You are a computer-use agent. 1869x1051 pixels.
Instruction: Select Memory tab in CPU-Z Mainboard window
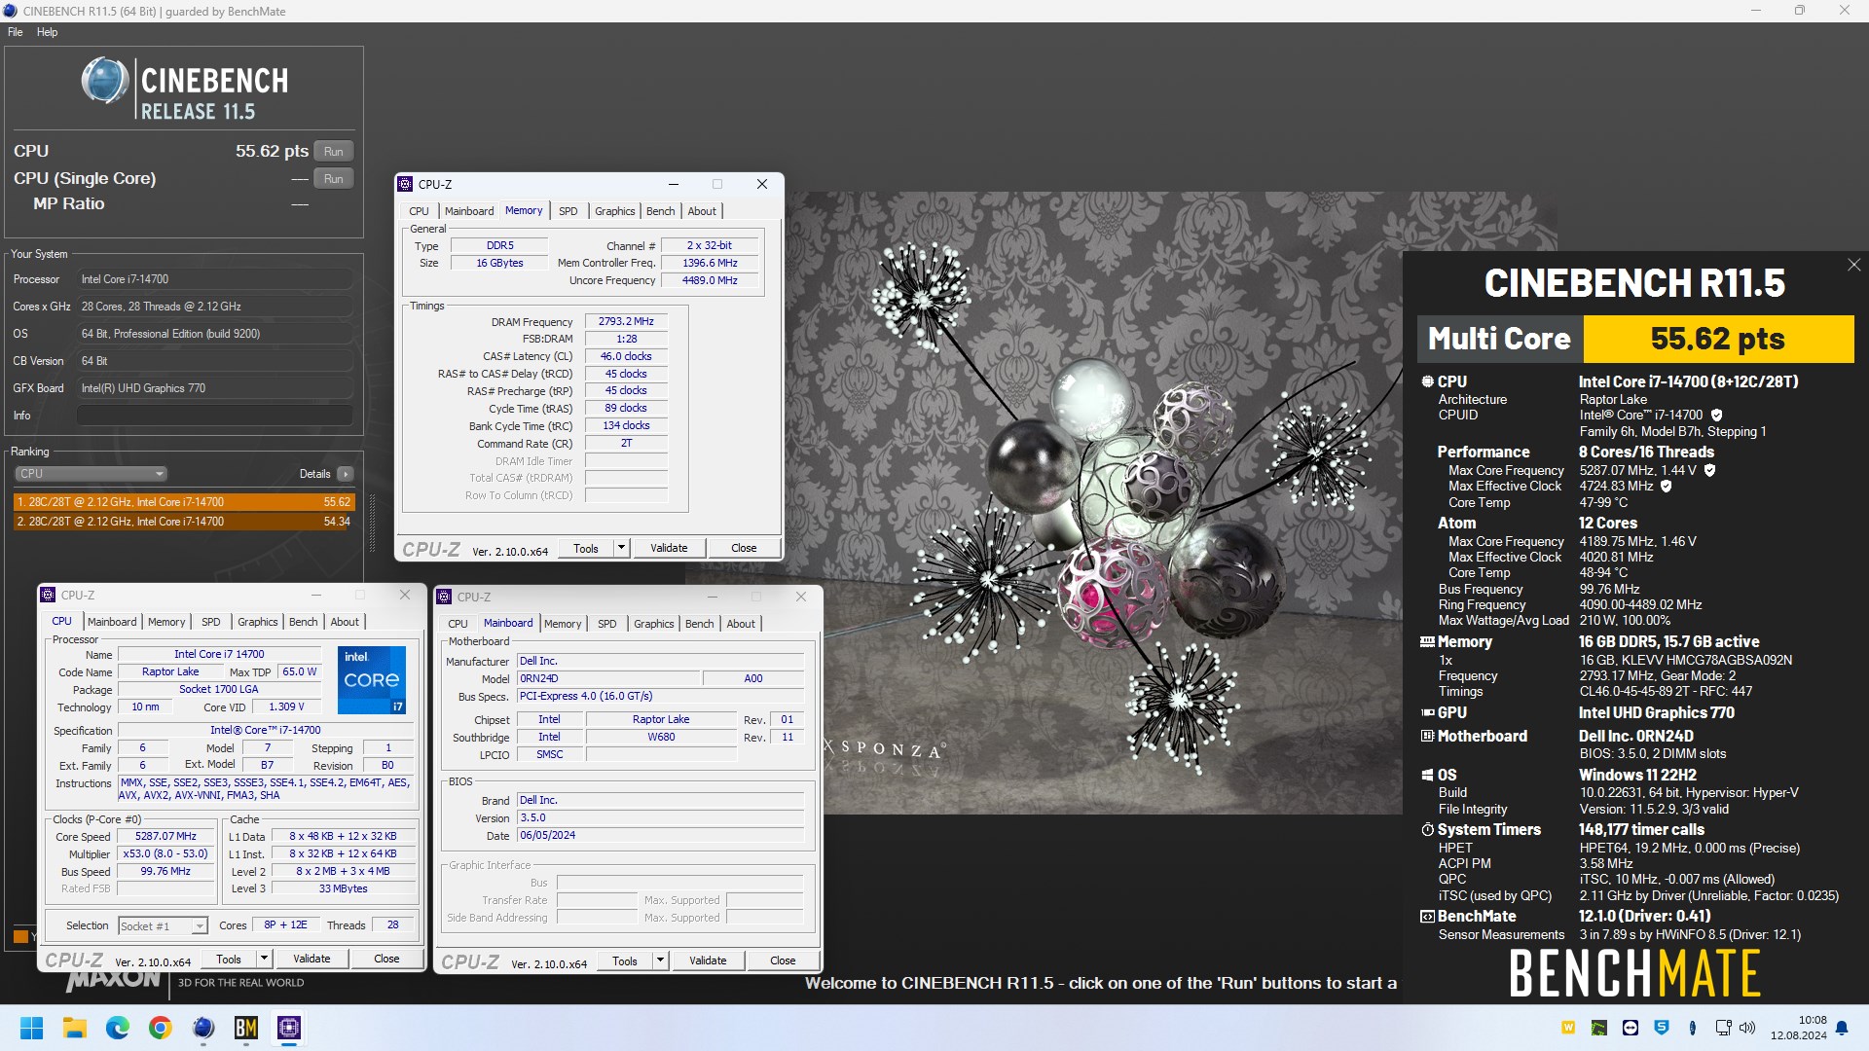[x=563, y=624]
